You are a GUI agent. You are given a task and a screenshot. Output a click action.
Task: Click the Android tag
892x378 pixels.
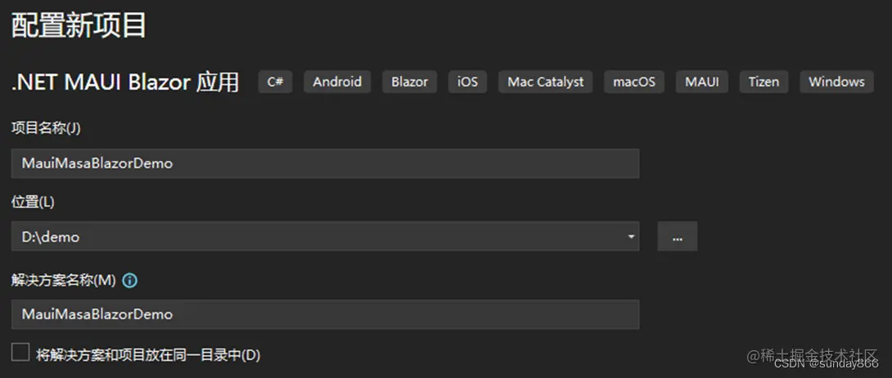(x=337, y=82)
